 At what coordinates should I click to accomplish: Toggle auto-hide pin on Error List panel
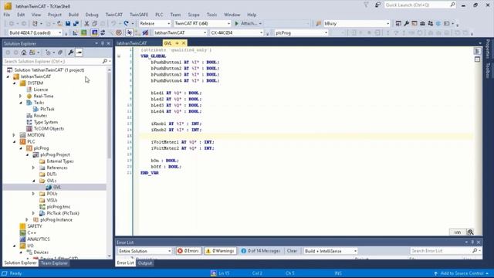[x=472, y=242]
